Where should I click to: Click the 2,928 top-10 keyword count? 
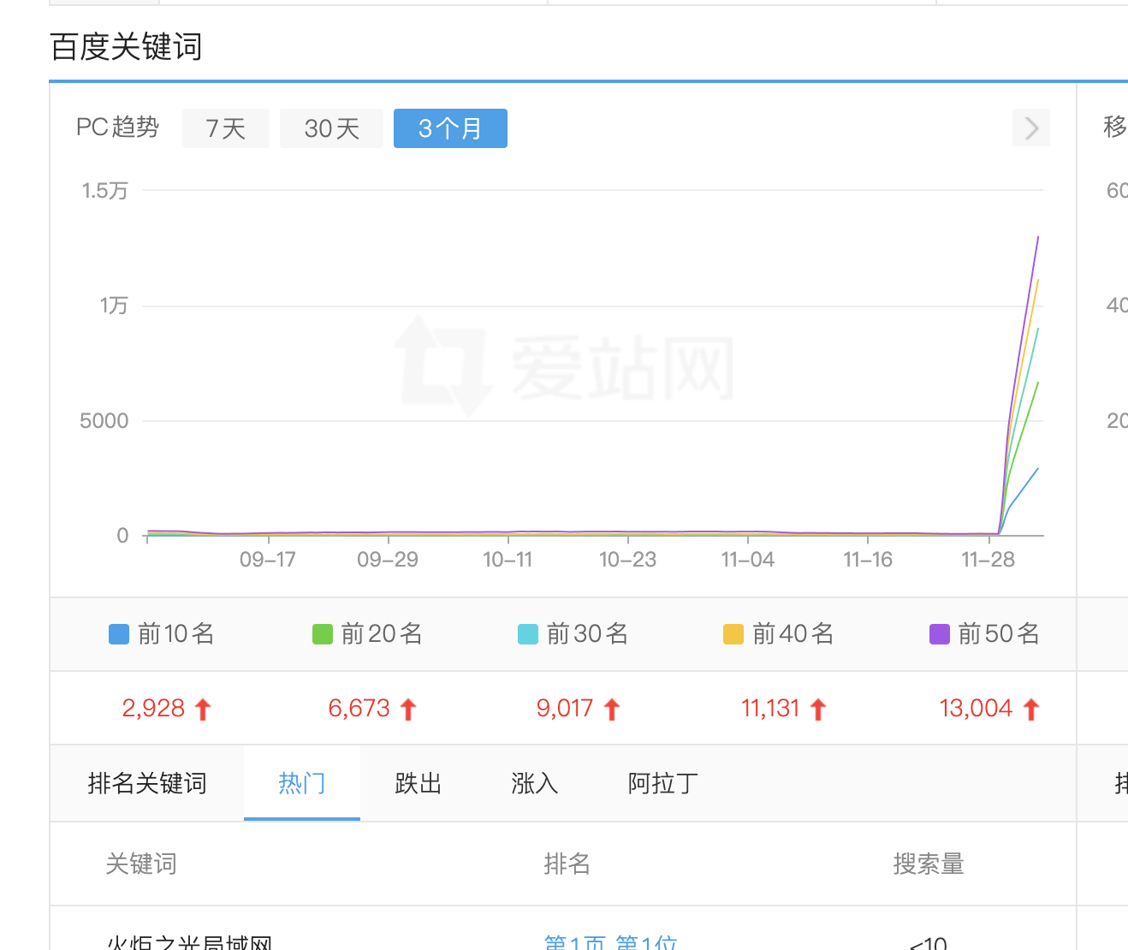pos(153,709)
